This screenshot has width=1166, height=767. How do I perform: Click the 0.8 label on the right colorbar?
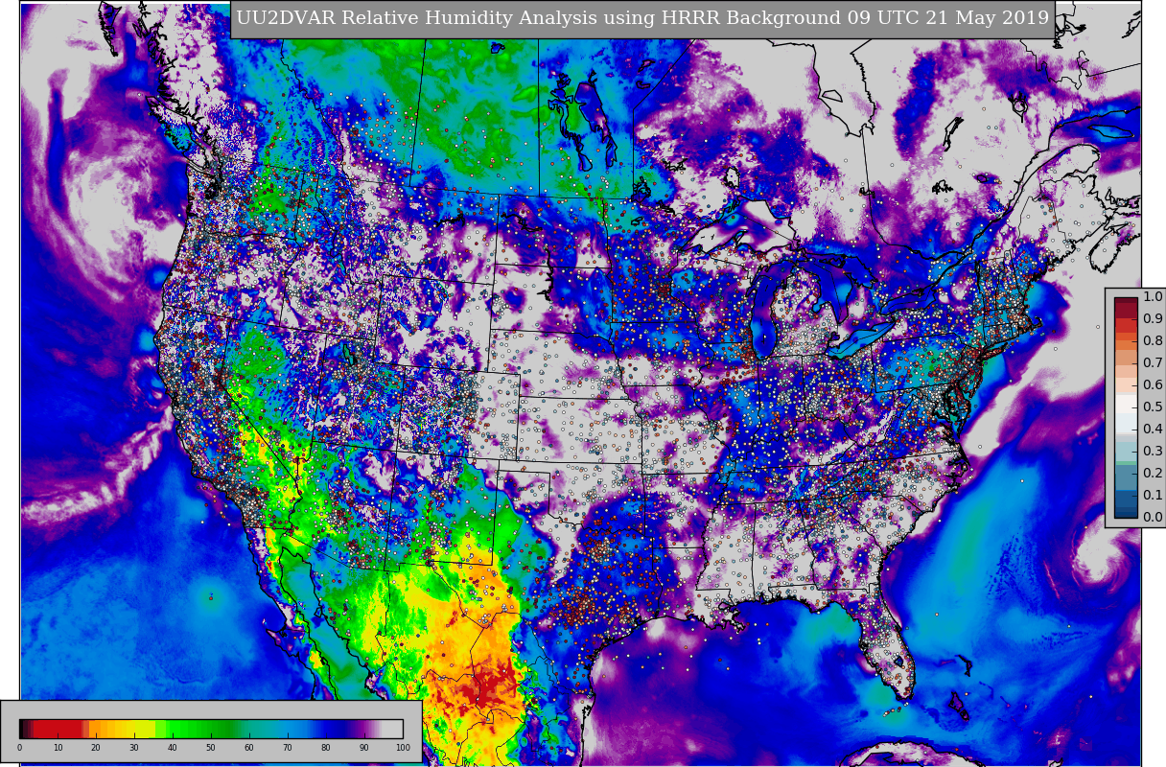pyautogui.click(x=1153, y=341)
